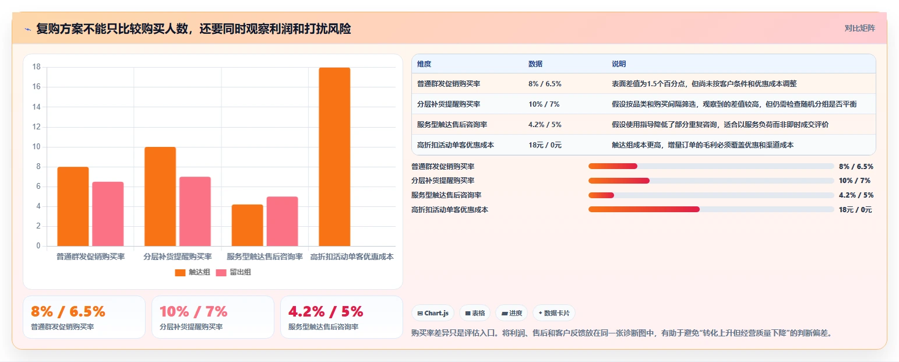Click the 说明 table column header
Screen dimensions: 899x362
coord(619,64)
